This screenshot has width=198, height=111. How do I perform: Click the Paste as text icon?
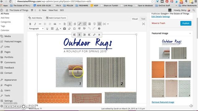[64, 29]
